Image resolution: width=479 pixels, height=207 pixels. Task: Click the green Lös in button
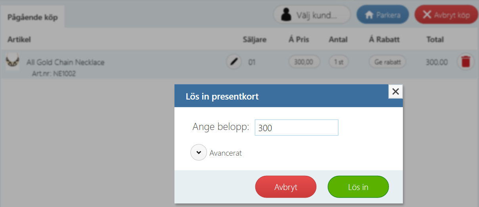[x=358, y=187]
